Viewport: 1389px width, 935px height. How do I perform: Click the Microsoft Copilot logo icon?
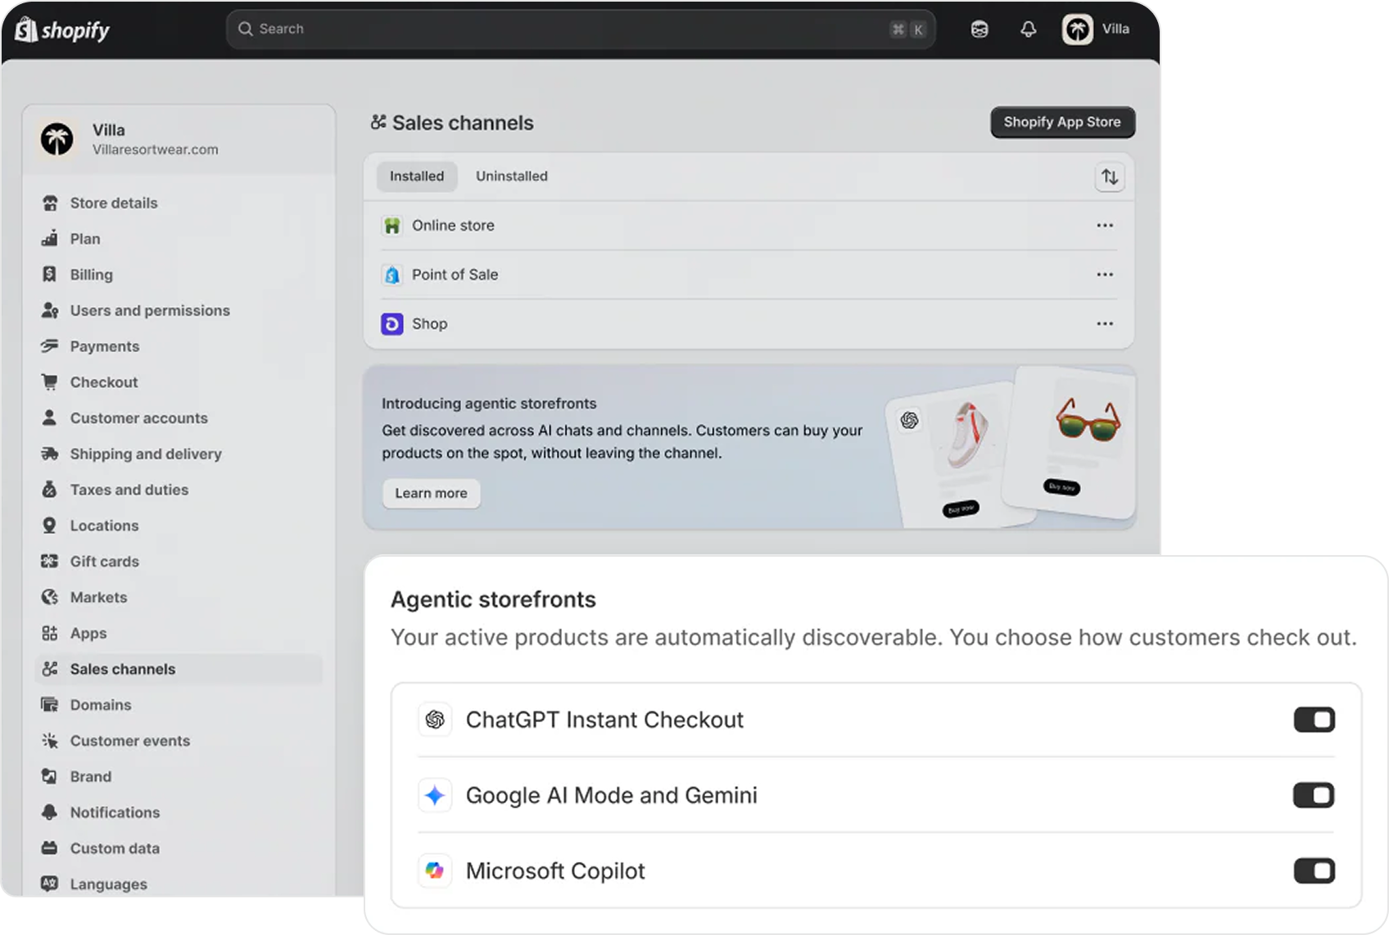[x=435, y=870]
